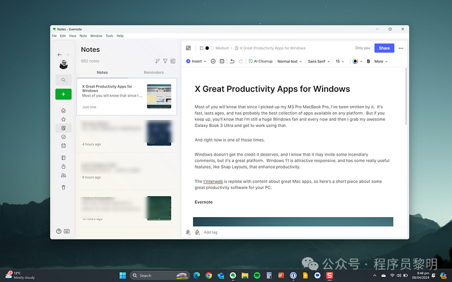Switch to the Reminders tab

(x=154, y=73)
